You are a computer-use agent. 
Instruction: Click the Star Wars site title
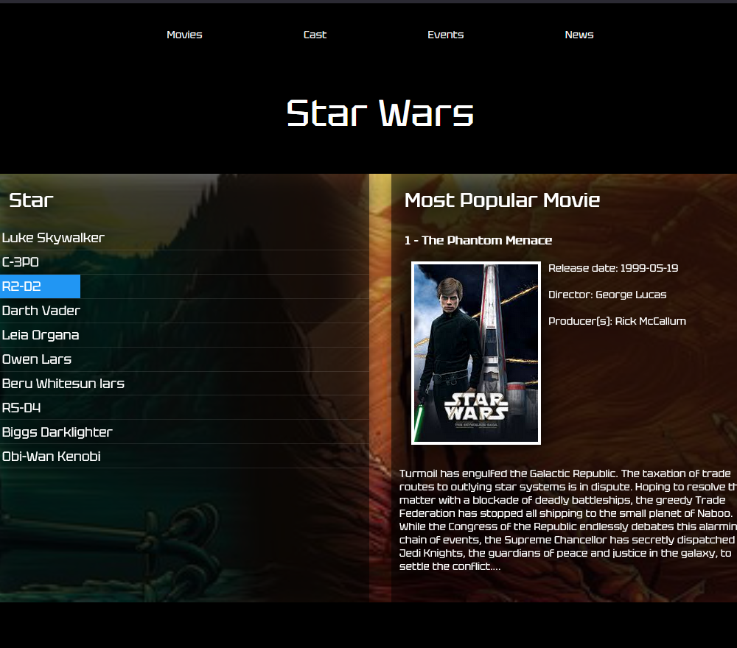click(380, 113)
